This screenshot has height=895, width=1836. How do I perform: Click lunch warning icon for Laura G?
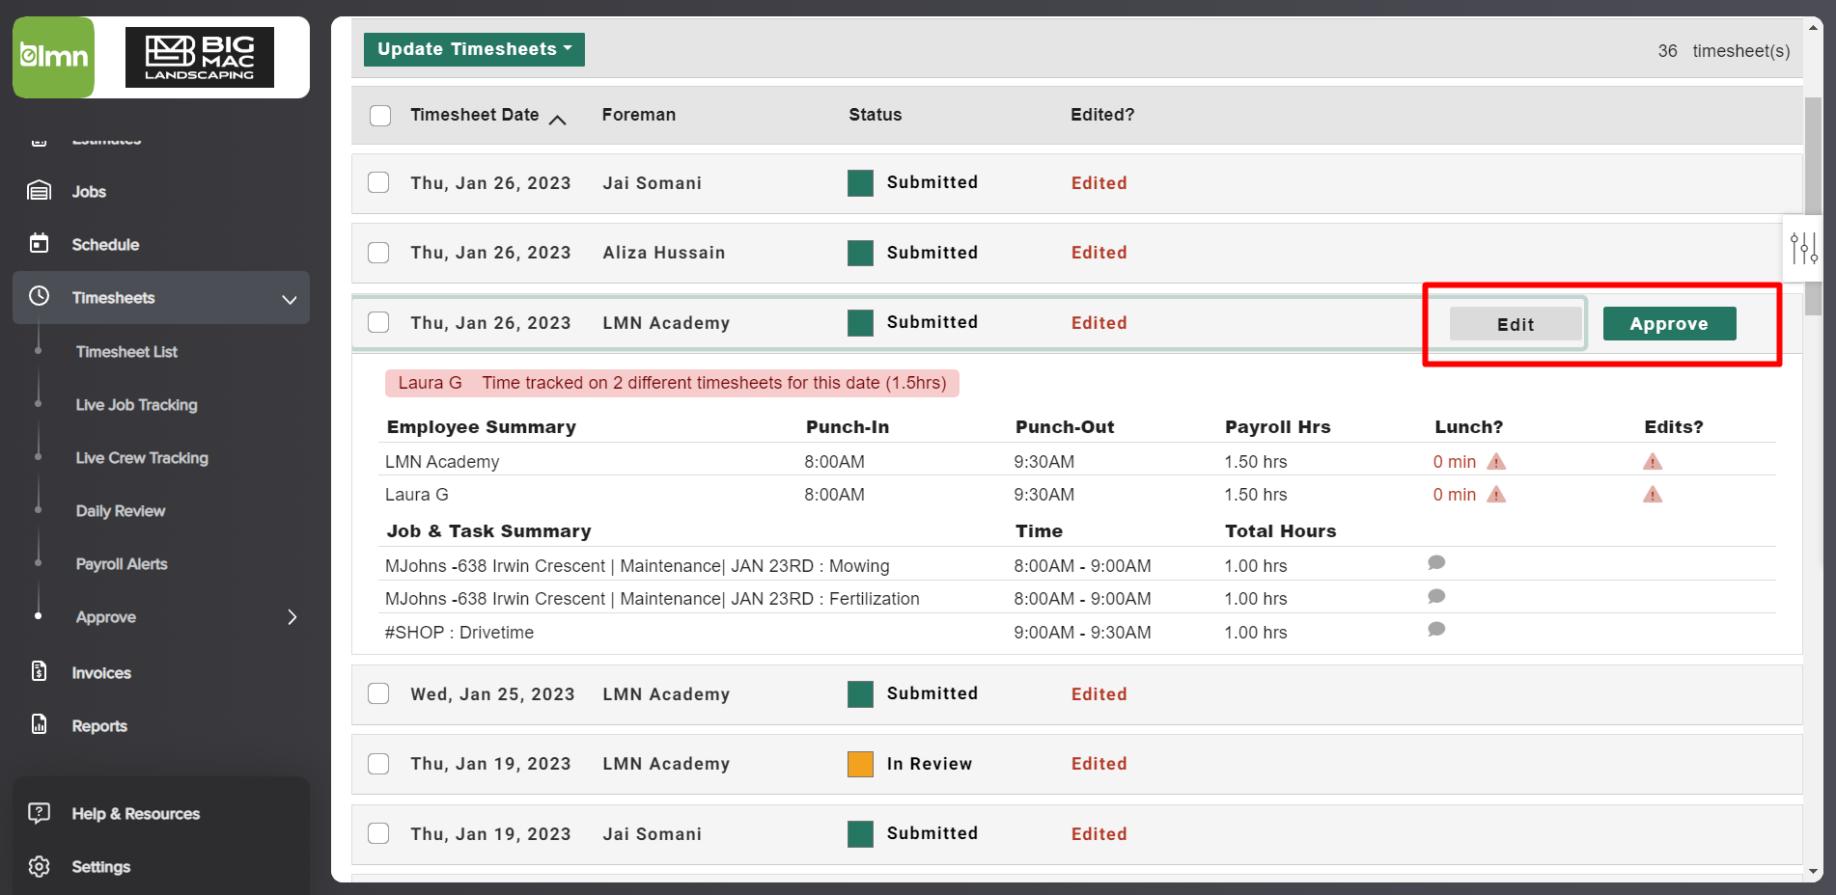click(x=1496, y=494)
